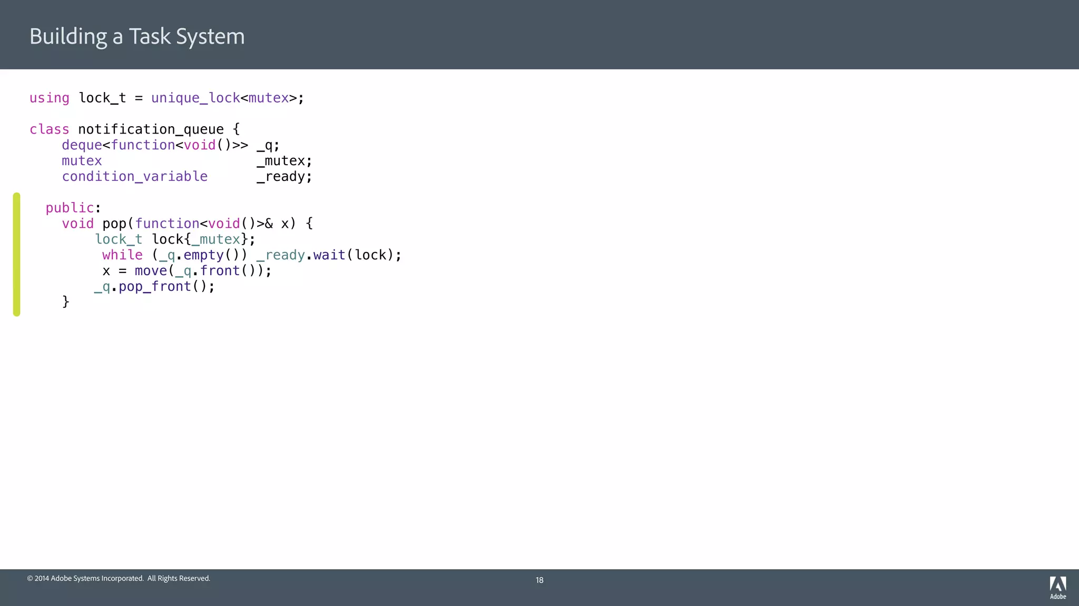
Task: Click the slide title Building a Task System
Action: click(137, 36)
